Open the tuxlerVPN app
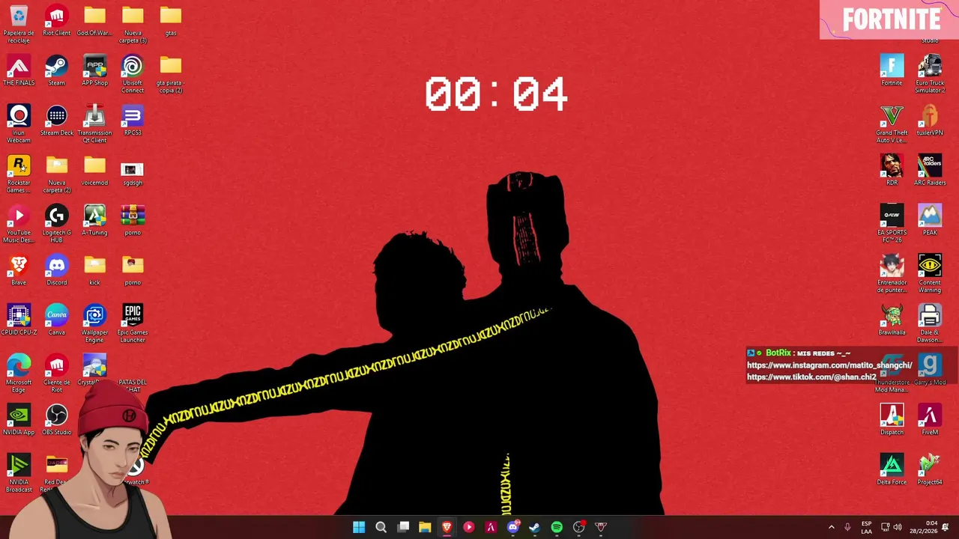 (x=930, y=121)
